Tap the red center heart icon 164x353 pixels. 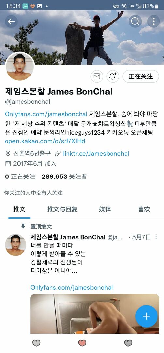click(82, 343)
